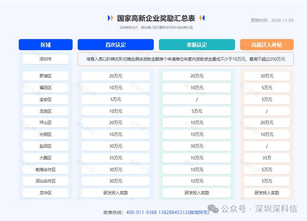Click the 培育入库 policy notice banner
307x221 pixels.
[186, 59]
